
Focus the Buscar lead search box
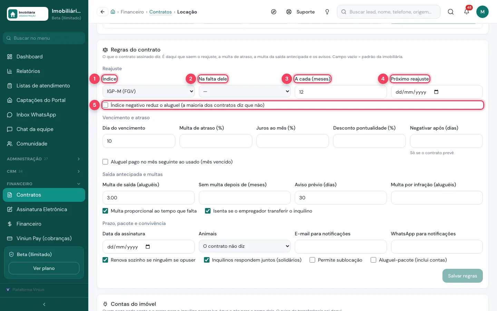tap(389, 12)
